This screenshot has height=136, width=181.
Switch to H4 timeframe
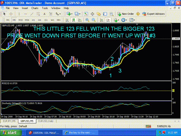(40, 20)
